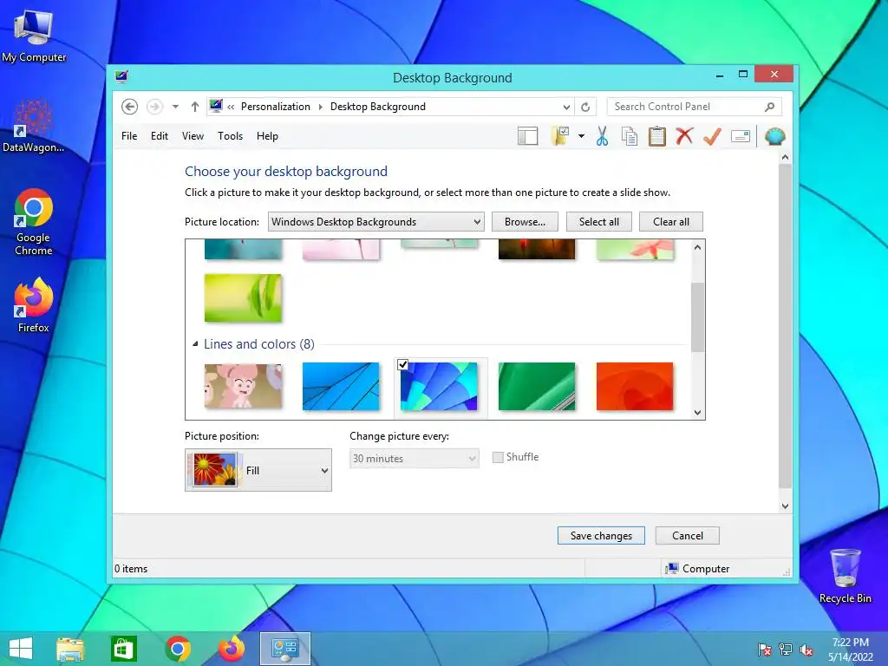
Task: Click the Paste clipboard toolbar icon
Action: (x=657, y=136)
